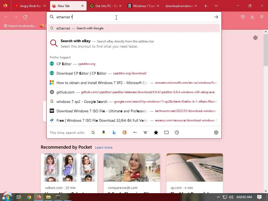The width and height of the screenshot is (268, 201).
Task: Search with Bing in the one-off row
Action: point(114,132)
